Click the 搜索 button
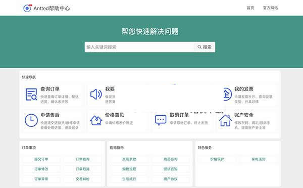The height and width of the screenshot is (188, 303). (205, 47)
